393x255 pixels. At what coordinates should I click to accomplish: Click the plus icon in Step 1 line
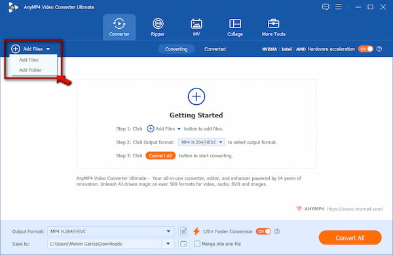(151, 128)
